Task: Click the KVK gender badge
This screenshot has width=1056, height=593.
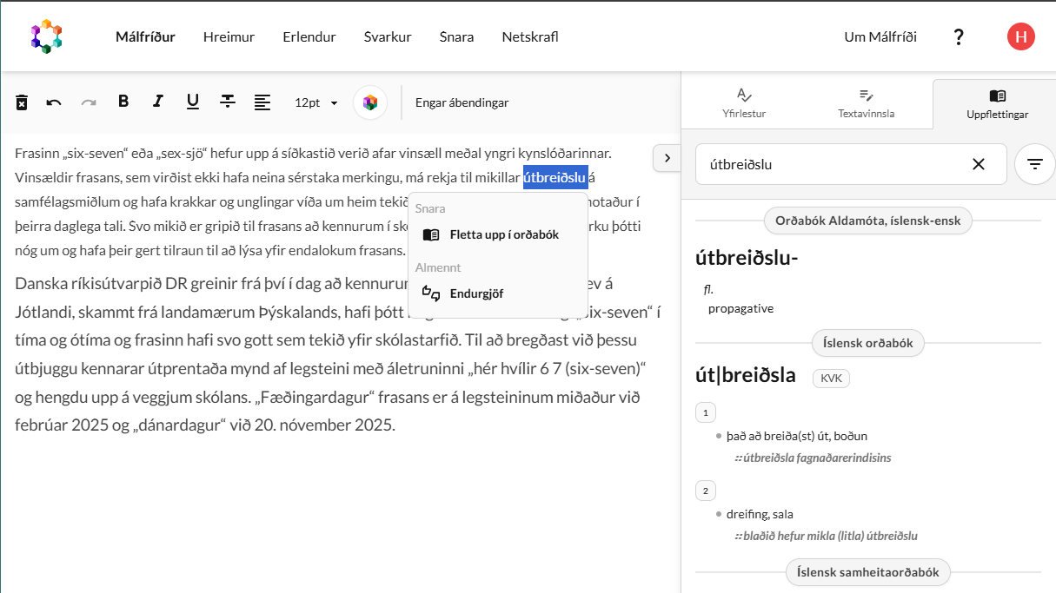Action: [831, 378]
